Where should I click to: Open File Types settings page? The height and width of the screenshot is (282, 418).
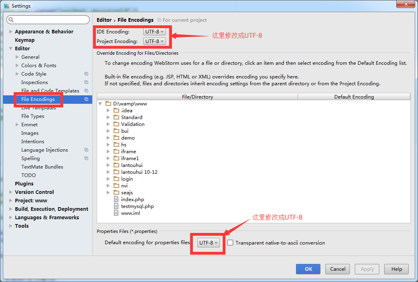[33, 116]
